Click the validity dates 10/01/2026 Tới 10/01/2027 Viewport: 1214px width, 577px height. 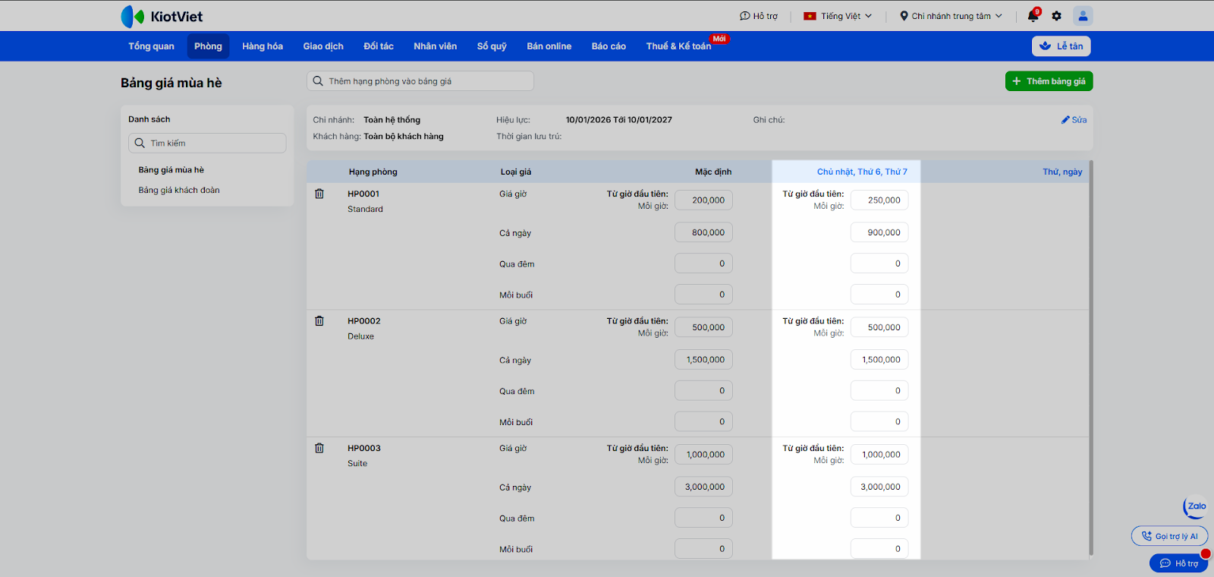coord(619,120)
